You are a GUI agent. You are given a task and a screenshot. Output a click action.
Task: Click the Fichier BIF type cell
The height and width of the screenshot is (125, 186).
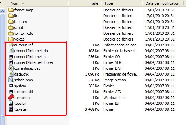click(112, 103)
